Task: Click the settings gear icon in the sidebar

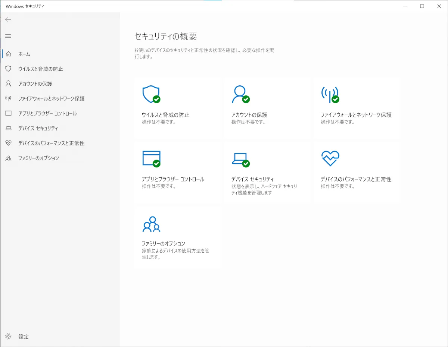Action: [x=8, y=337]
